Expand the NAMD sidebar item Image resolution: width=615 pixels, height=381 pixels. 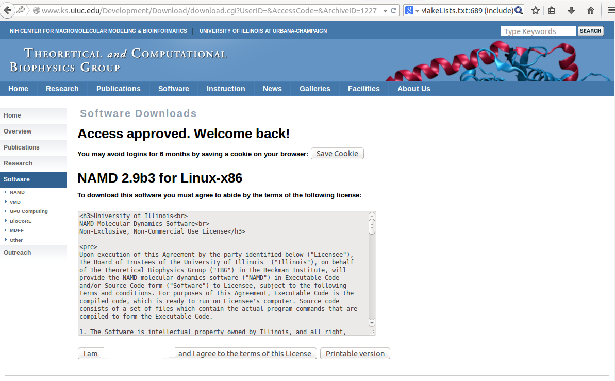pyautogui.click(x=17, y=192)
